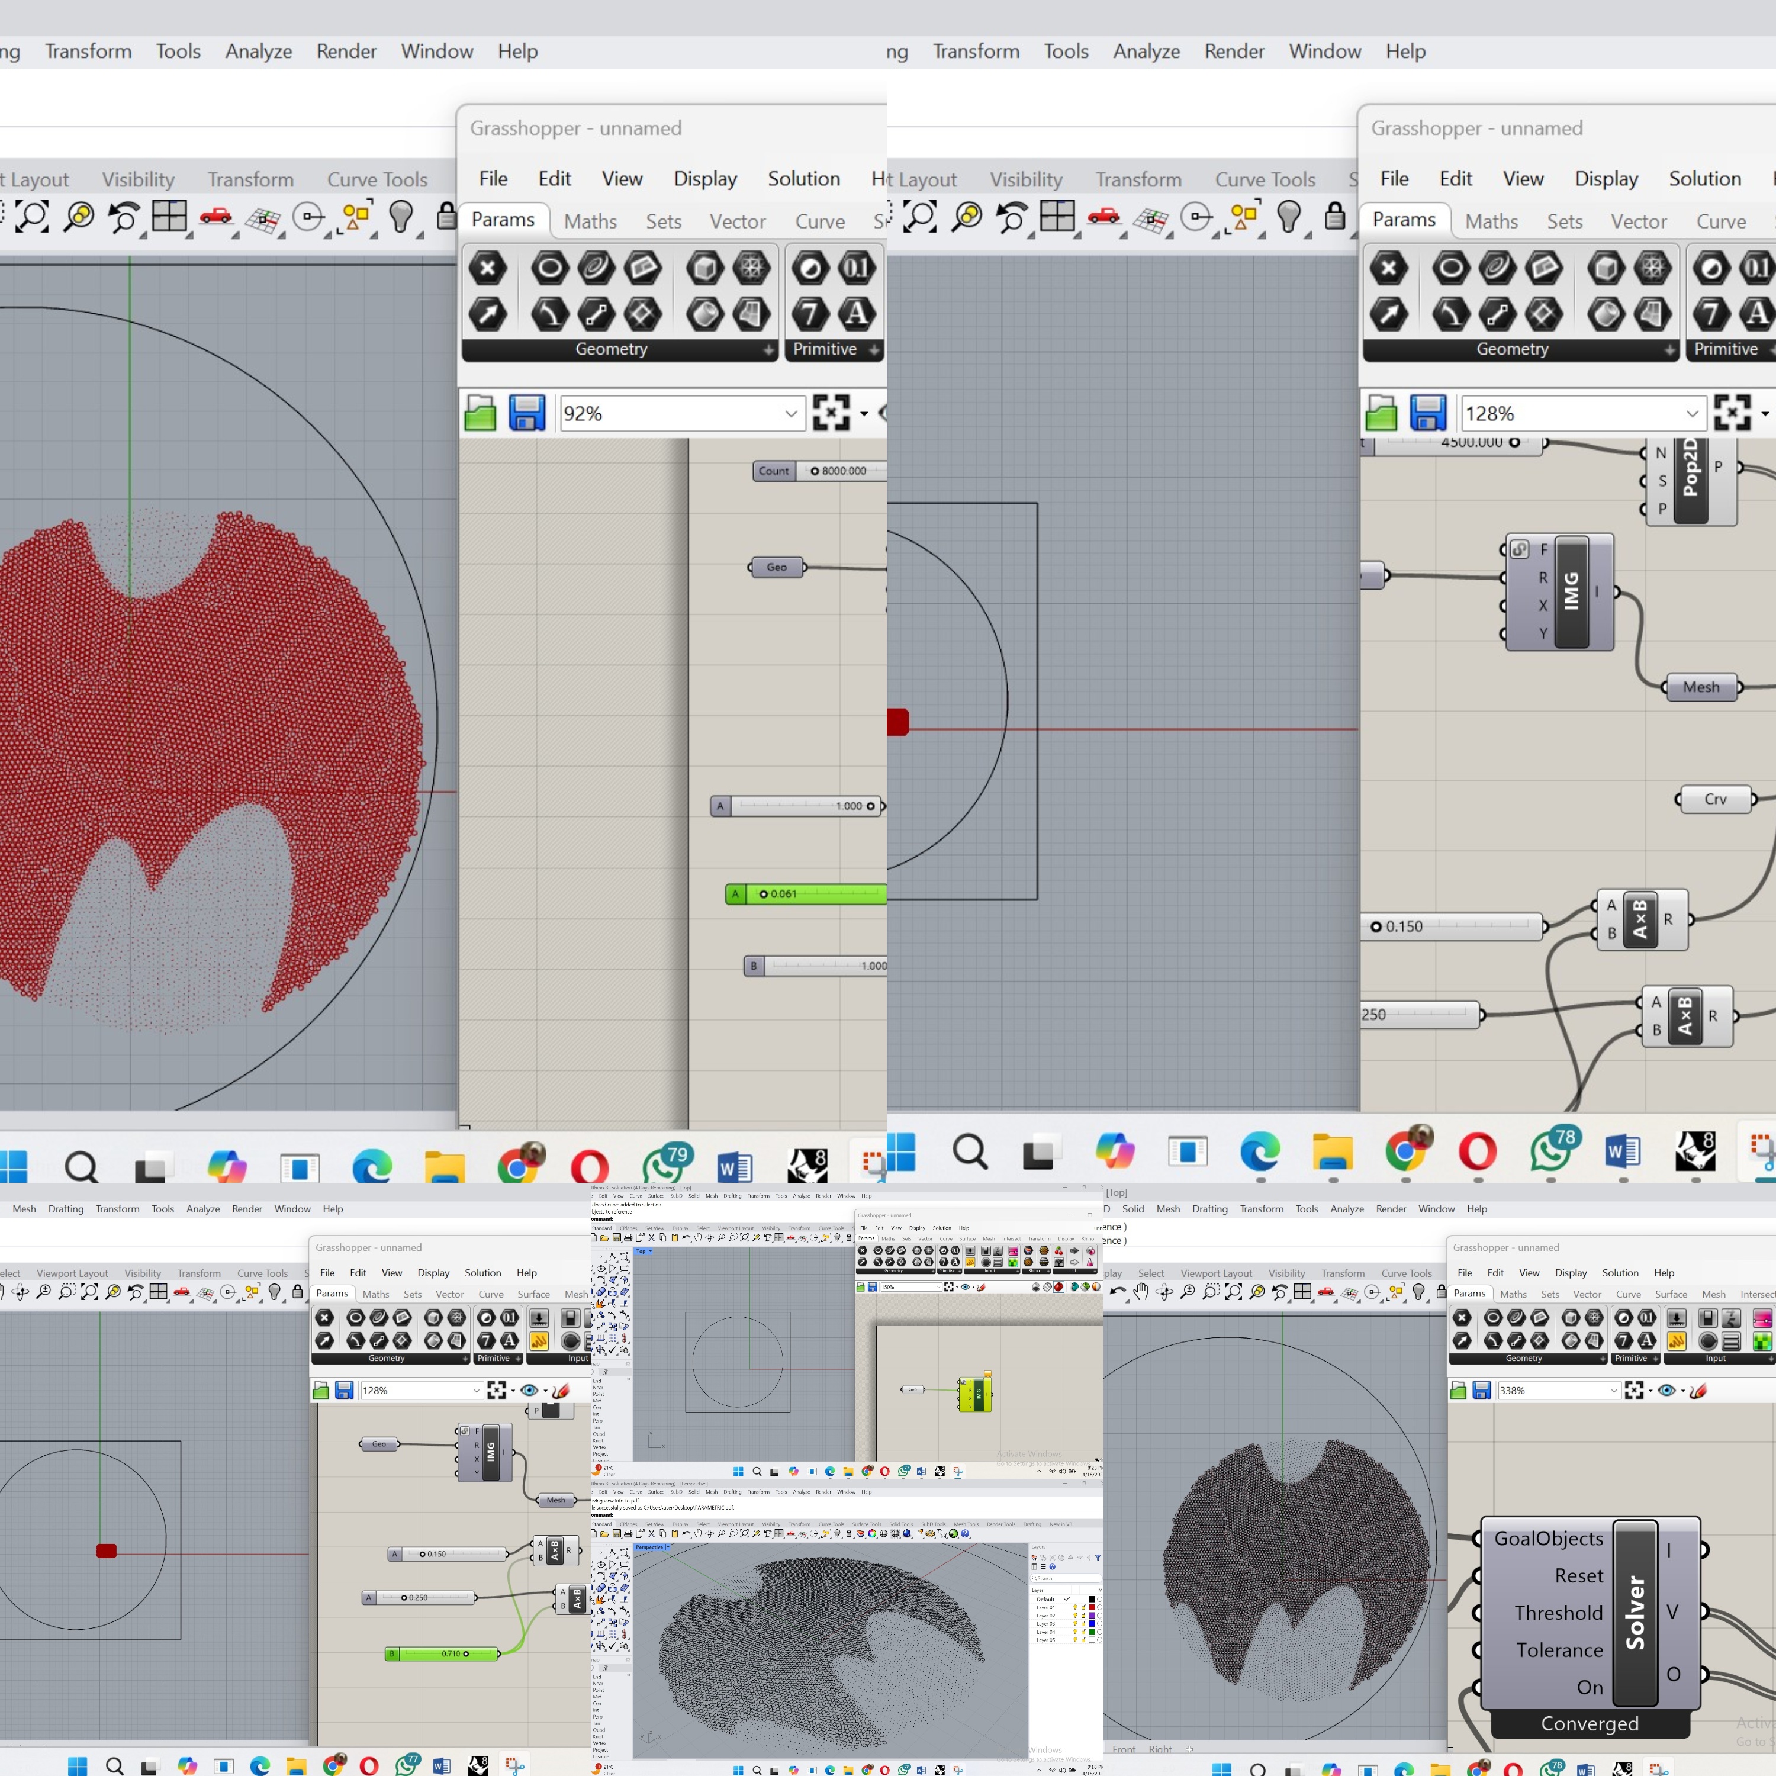Vector param arrow icon in the 92% Grasshopper window
Image resolution: width=1776 pixels, height=1776 pixels.
[487, 314]
